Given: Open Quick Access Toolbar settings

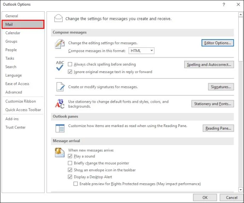Looking at the screenshot, I should (23, 110).
